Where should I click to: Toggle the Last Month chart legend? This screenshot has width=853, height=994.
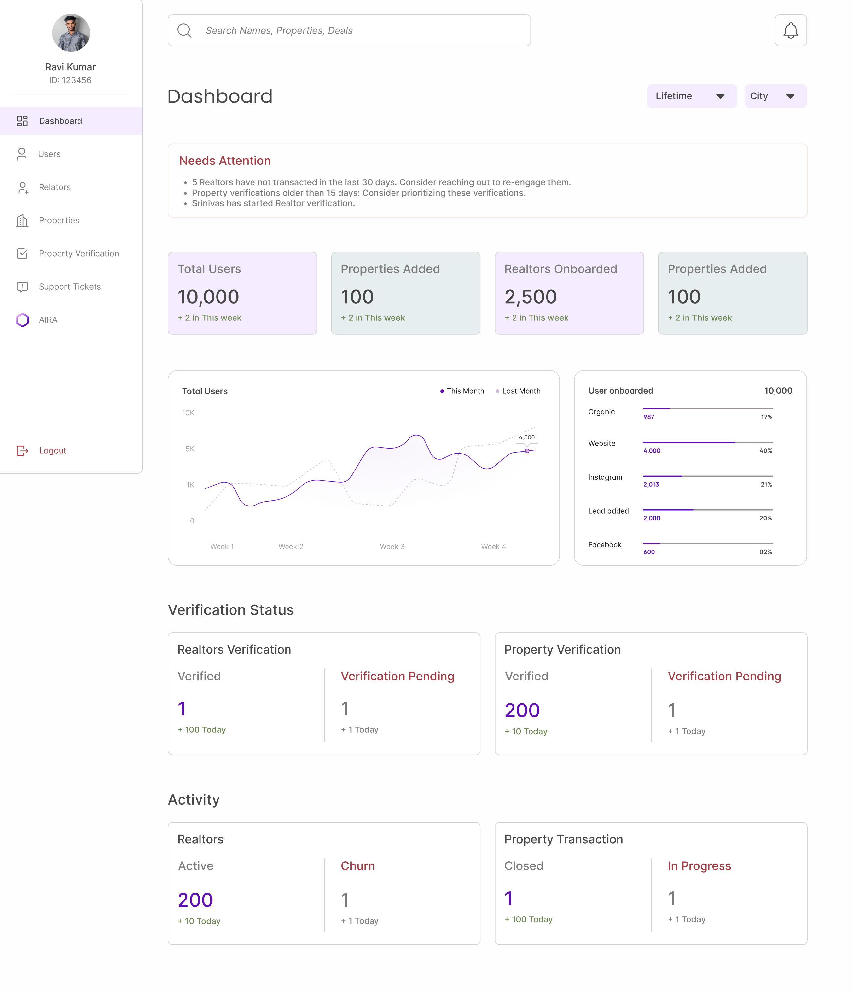pos(518,391)
